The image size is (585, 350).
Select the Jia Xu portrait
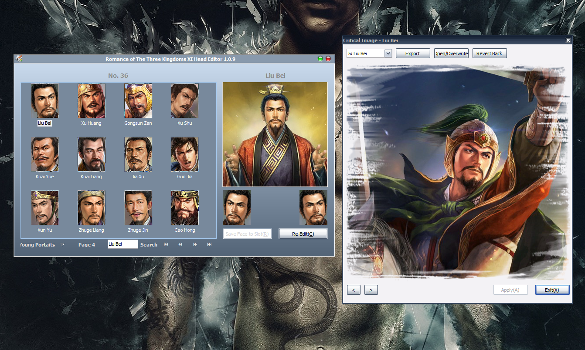tap(138, 154)
